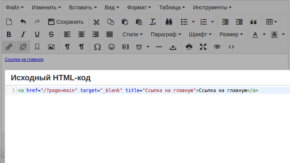
Task: Toggle bold formatting
Action: pos(9,34)
